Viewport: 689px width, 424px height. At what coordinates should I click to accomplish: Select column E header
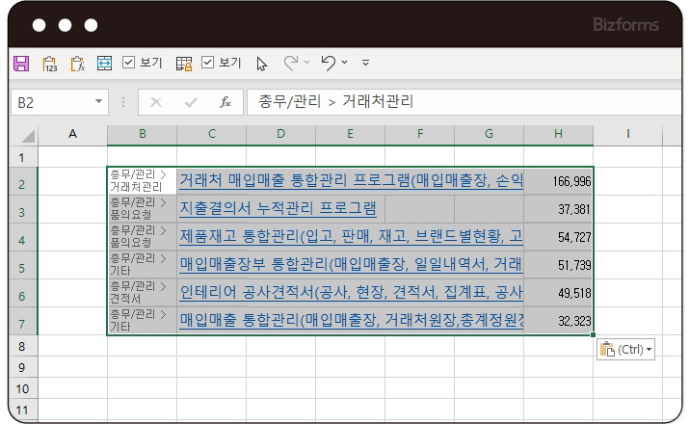click(x=350, y=134)
